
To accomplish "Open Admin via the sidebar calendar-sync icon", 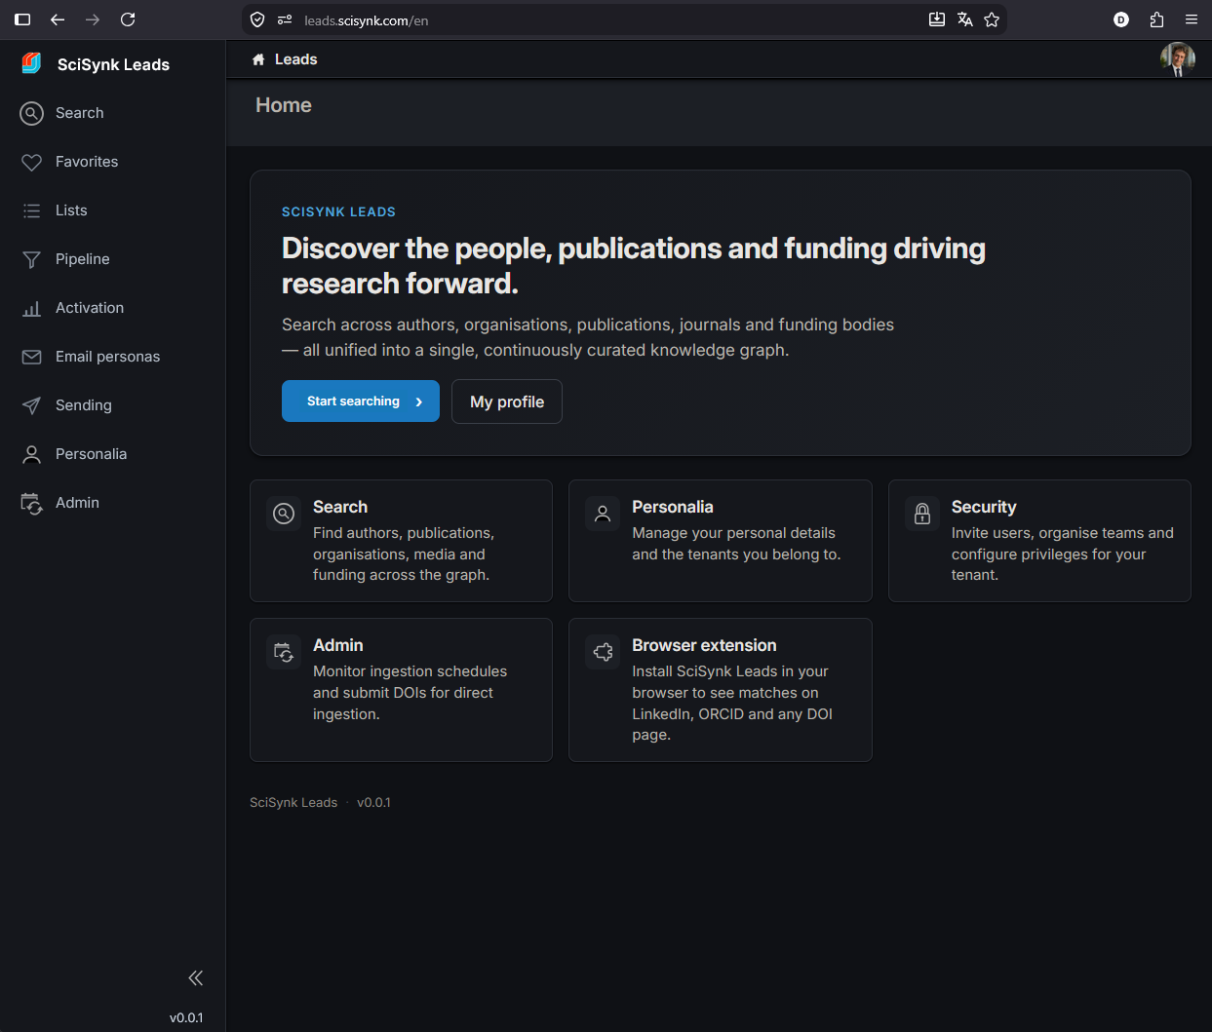I will tap(32, 503).
